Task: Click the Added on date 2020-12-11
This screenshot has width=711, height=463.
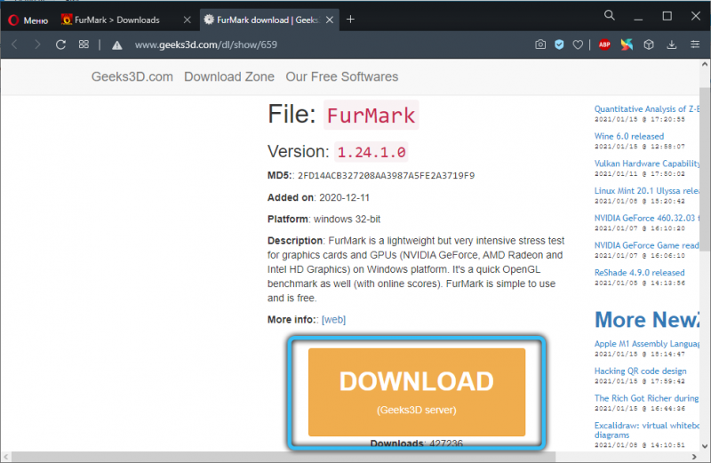Action: [x=344, y=197]
